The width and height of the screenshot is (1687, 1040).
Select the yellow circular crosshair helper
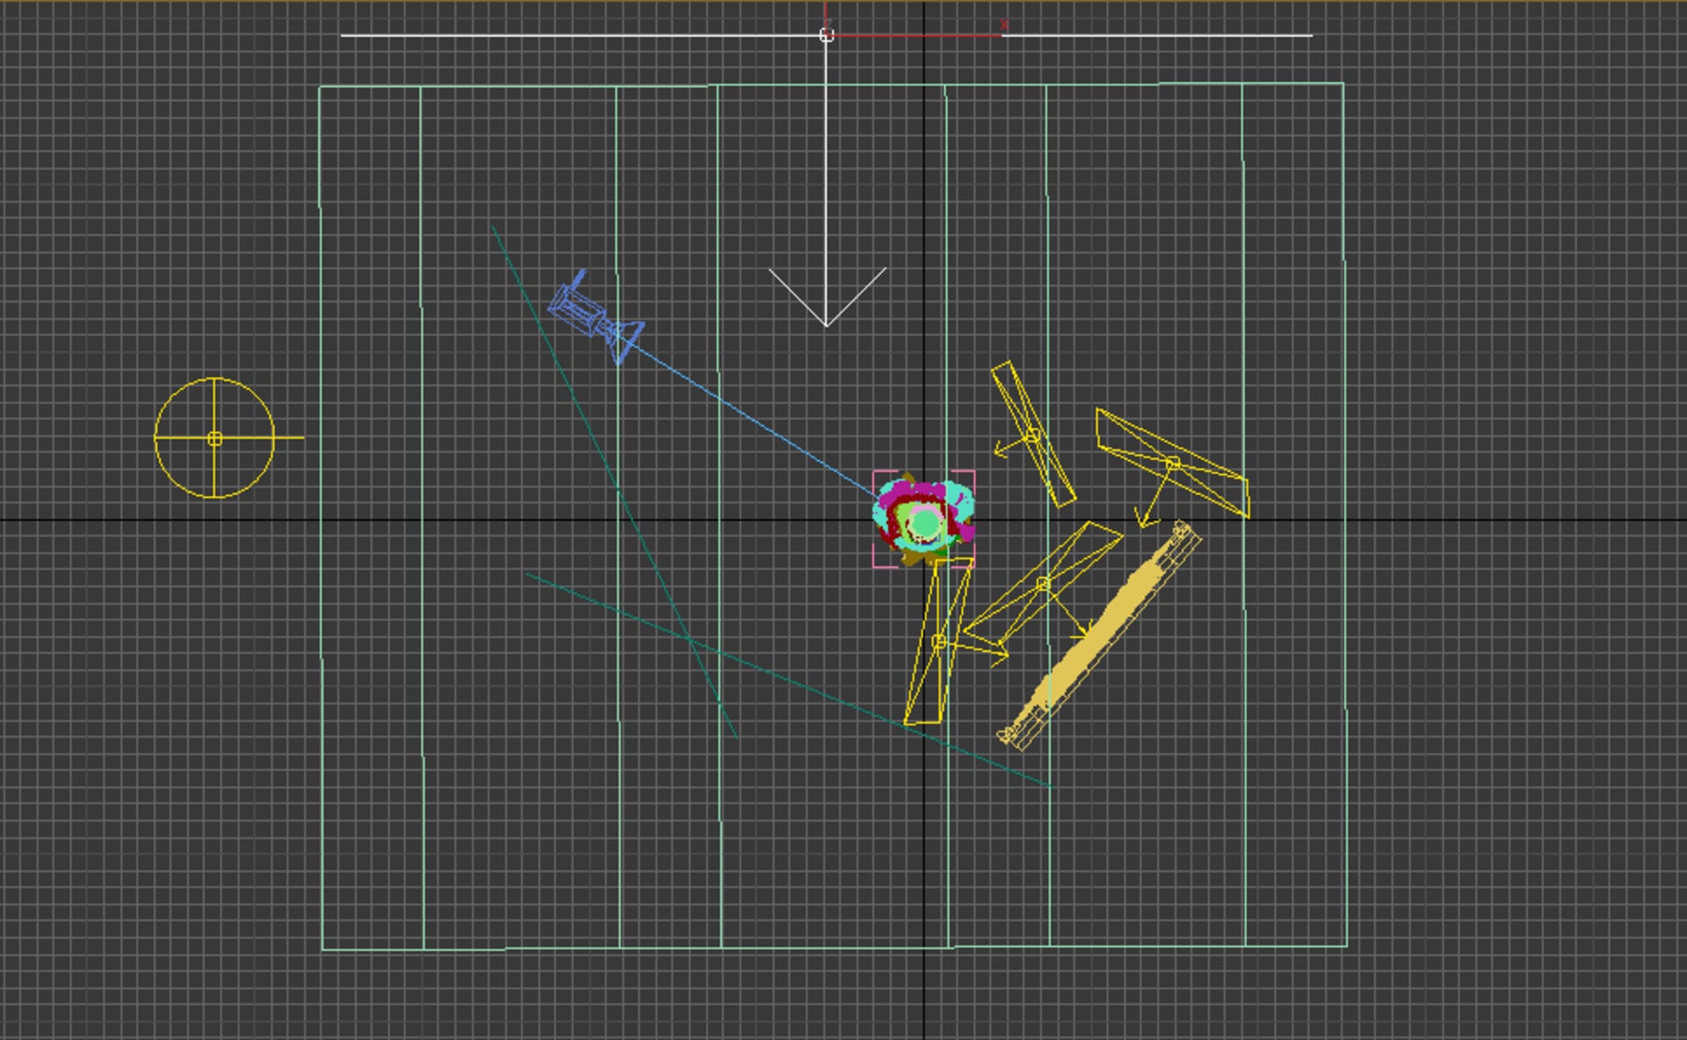coord(215,438)
